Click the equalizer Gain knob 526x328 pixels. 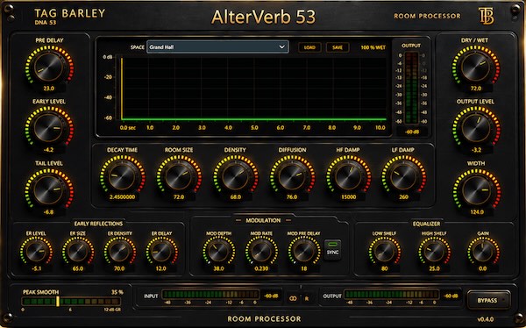483,252
